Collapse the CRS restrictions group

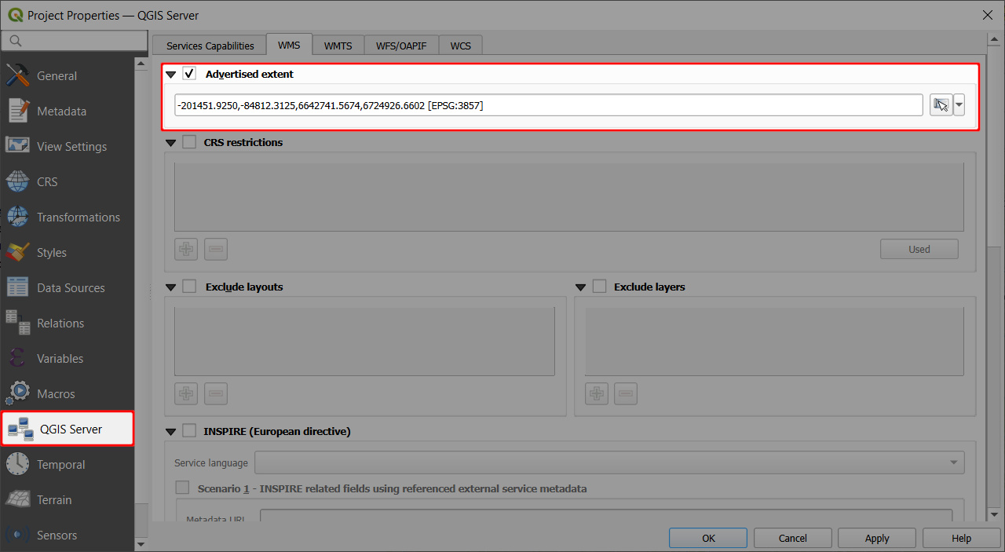tap(171, 143)
